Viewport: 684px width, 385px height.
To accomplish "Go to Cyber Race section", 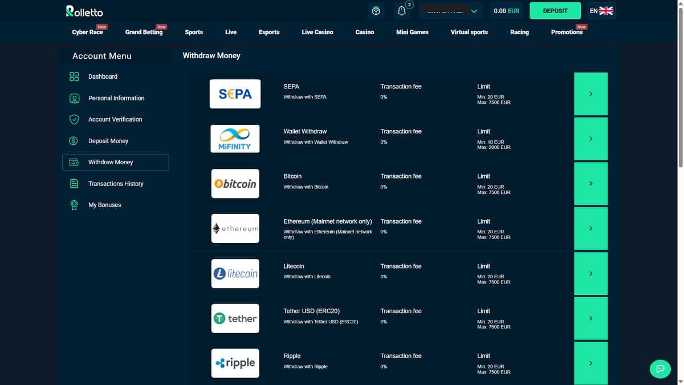I will pos(88,32).
